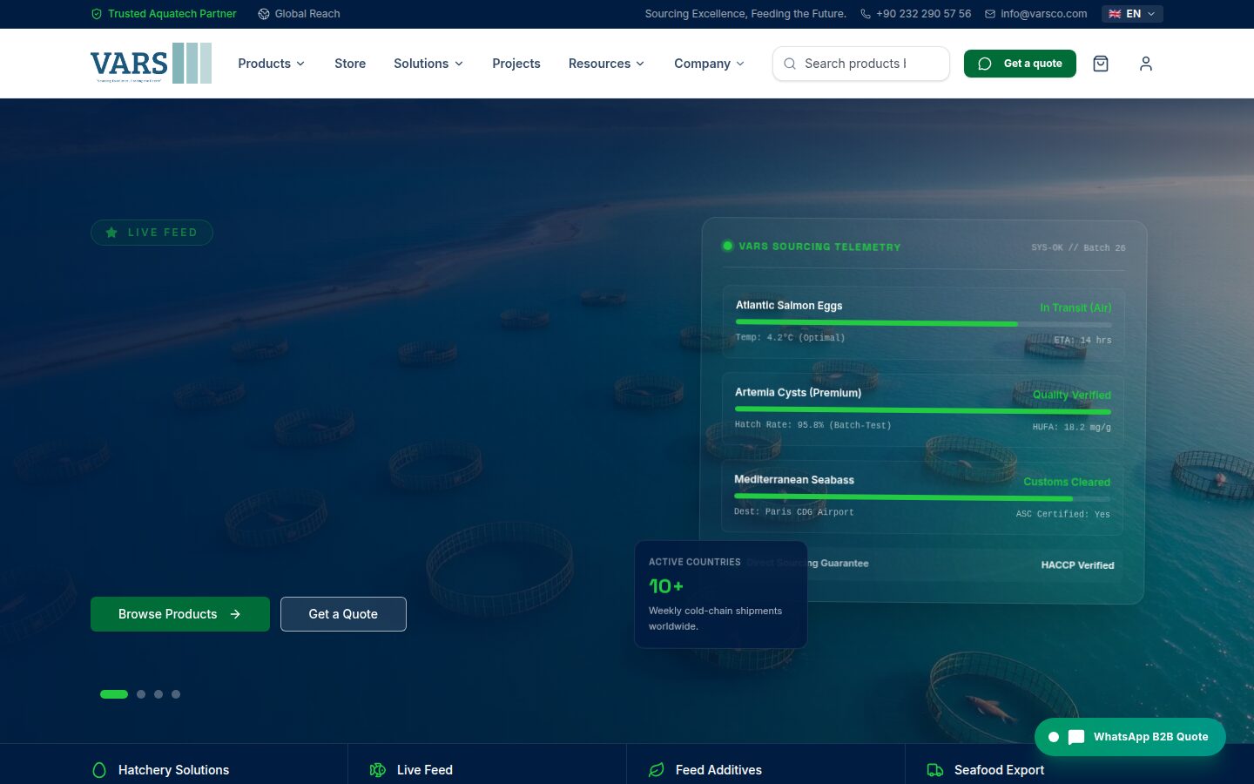This screenshot has width=1254, height=784.
Task: Click the Browse Products button
Action: click(x=180, y=614)
